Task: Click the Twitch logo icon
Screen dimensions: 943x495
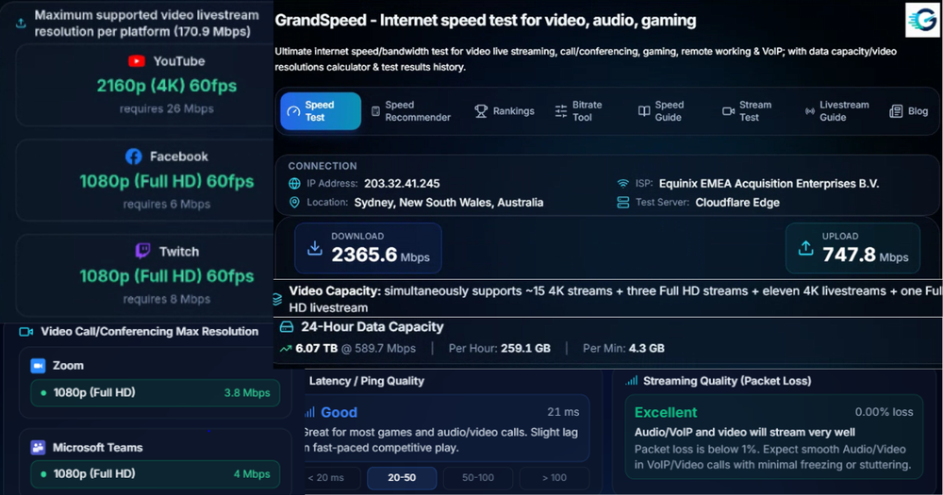Action: coord(142,251)
